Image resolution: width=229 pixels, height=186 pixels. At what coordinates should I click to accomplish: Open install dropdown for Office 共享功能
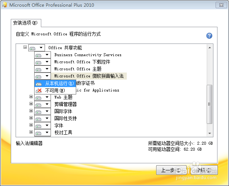pos(36,48)
